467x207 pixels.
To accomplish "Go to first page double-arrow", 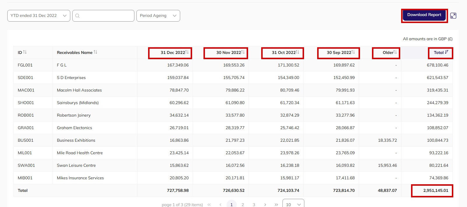I will pyautogui.click(x=209, y=205).
